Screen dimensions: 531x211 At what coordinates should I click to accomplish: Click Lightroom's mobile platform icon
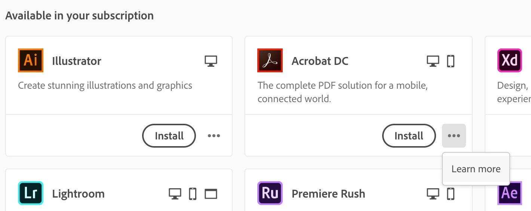click(x=193, y=194)
